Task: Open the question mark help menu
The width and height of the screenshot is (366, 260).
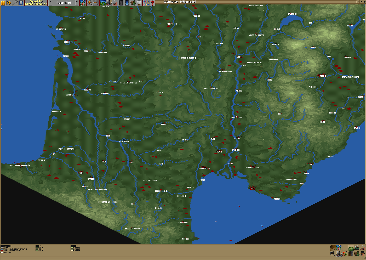Action: click(x=152, y=3)
